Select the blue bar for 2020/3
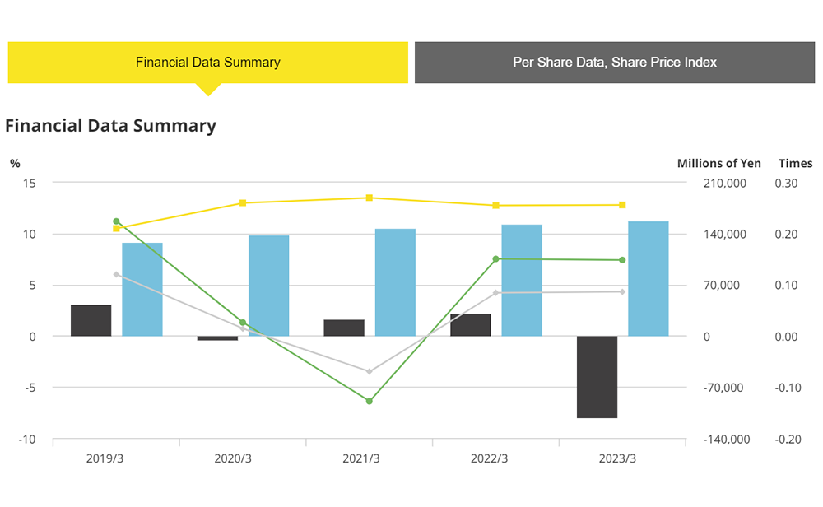Viewport: 823px width, 507px height. pos(269,286)
